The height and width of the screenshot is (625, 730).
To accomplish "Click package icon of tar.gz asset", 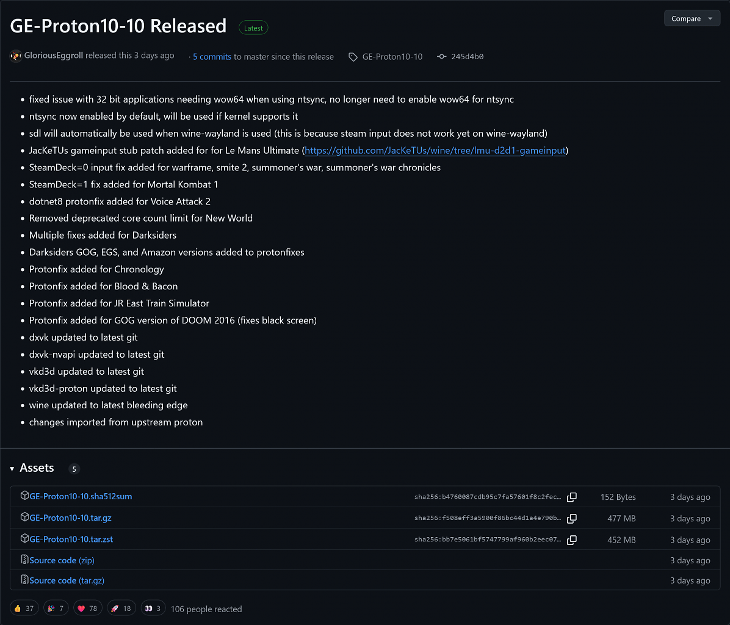I will [24, 517].
